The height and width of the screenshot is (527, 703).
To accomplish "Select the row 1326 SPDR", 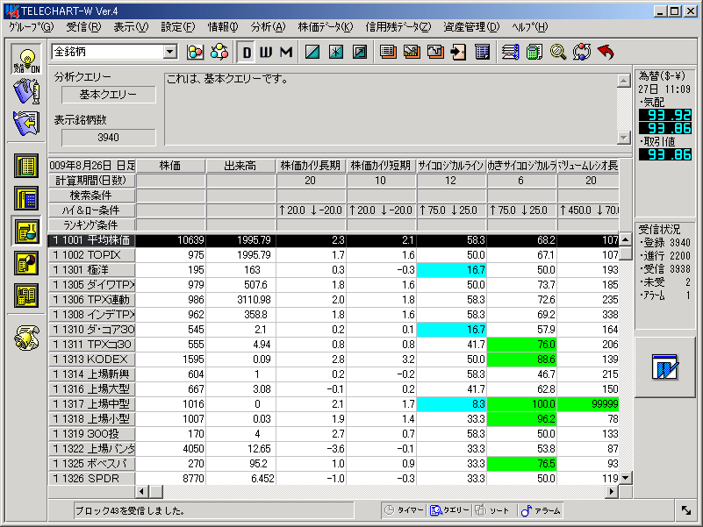I will (x=334, y=479).
